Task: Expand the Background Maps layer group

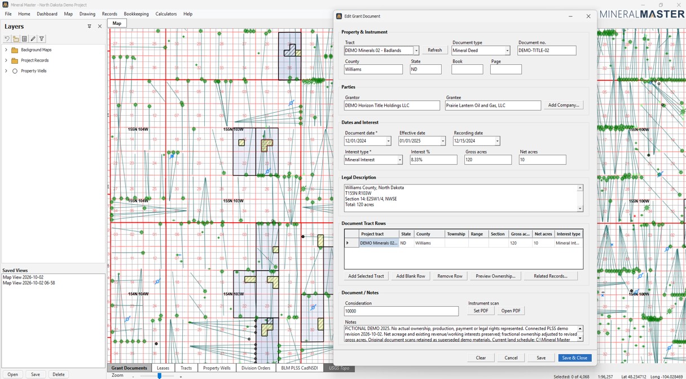Action: pos(6,50)
